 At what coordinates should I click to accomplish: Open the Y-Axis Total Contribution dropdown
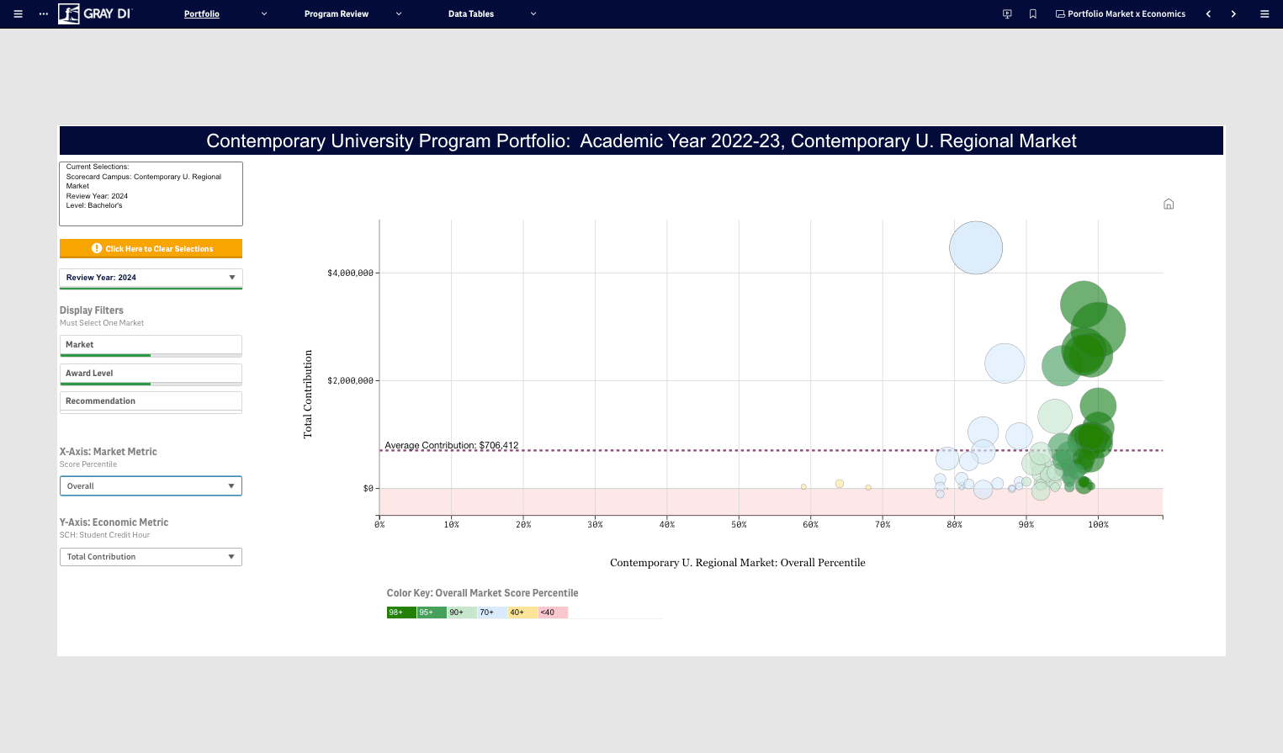click(151, 557)
